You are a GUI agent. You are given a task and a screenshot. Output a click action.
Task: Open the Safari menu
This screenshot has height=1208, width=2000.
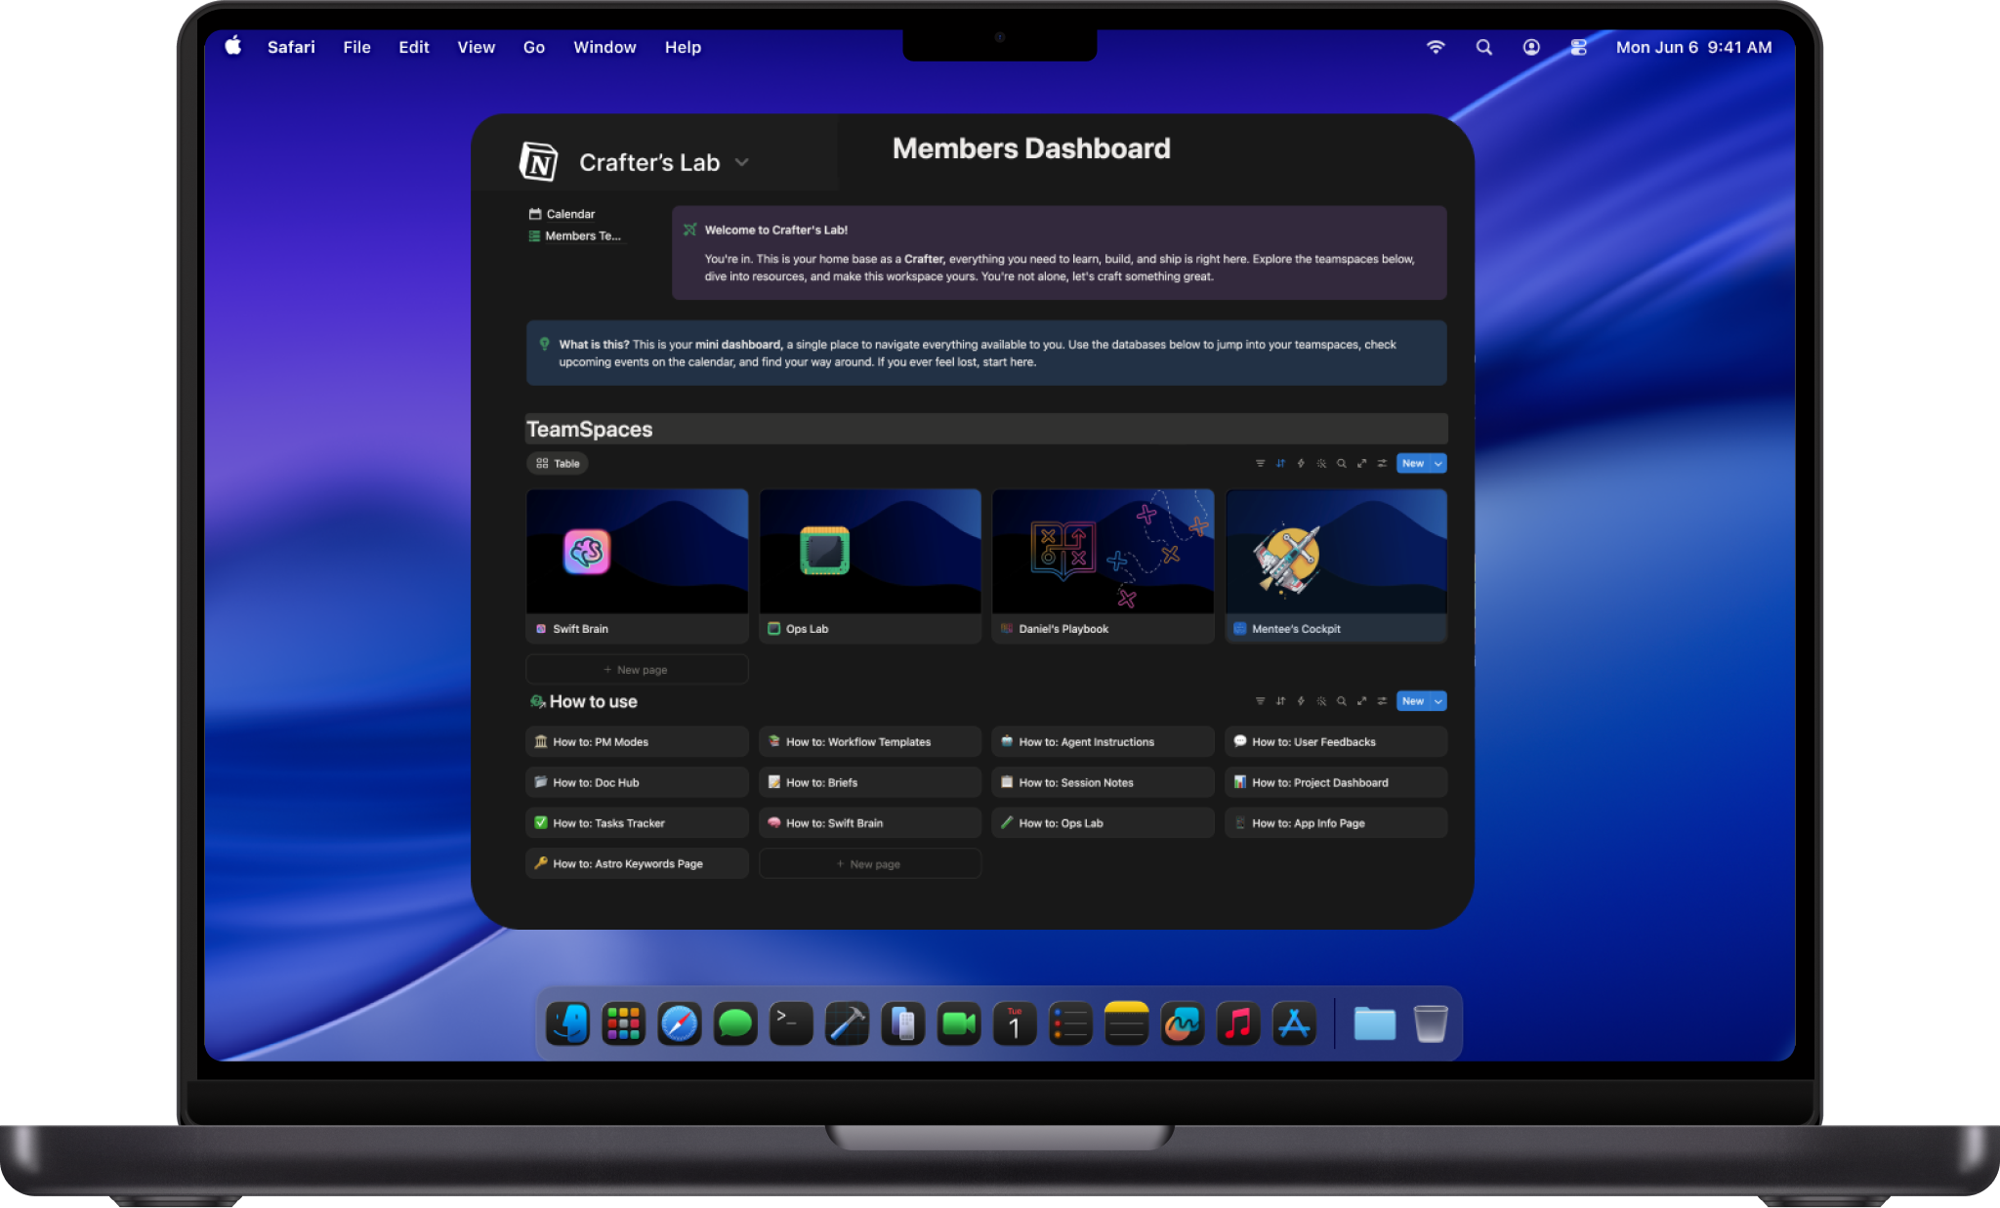point(291,47)
